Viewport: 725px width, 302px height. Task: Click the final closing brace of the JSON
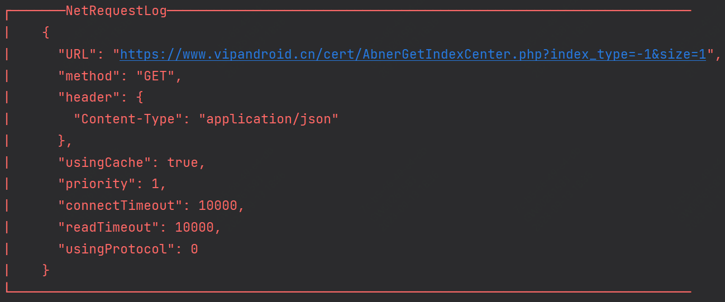pos(46,270)
